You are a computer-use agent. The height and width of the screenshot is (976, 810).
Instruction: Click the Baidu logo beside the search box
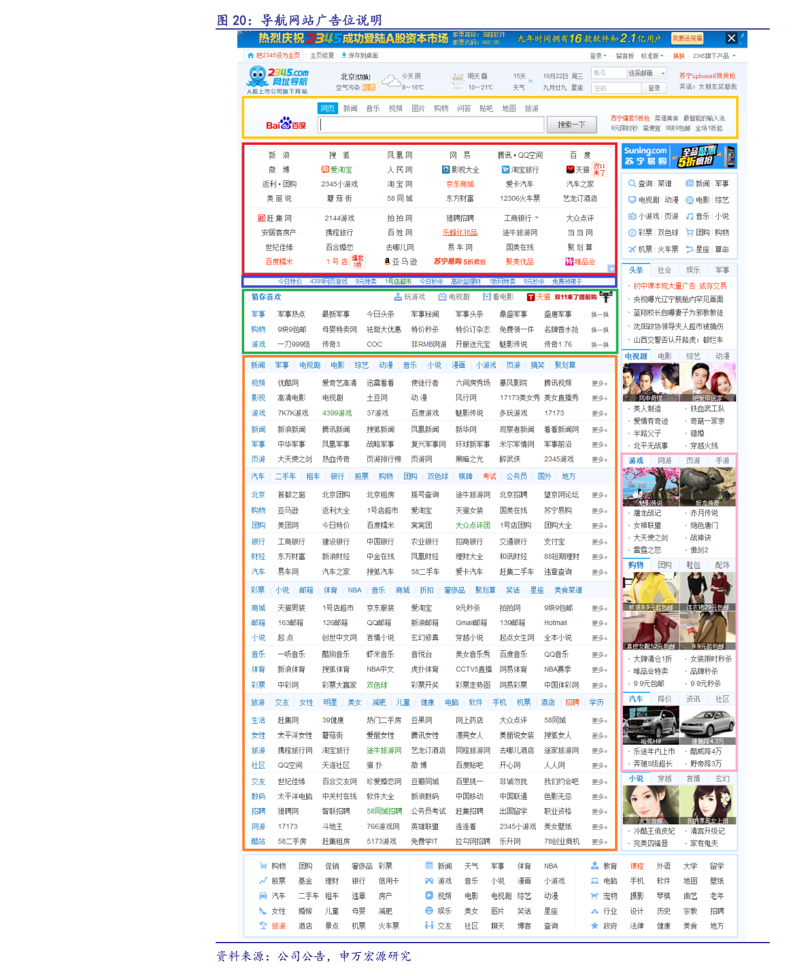pyautogui.click(x=286, y=124)
